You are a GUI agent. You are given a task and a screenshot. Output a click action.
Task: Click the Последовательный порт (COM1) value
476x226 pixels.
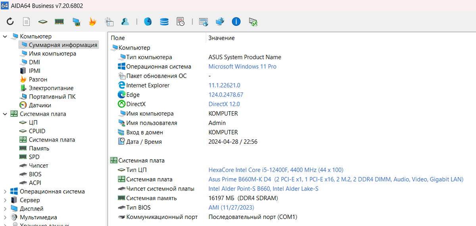click(253, 217)
